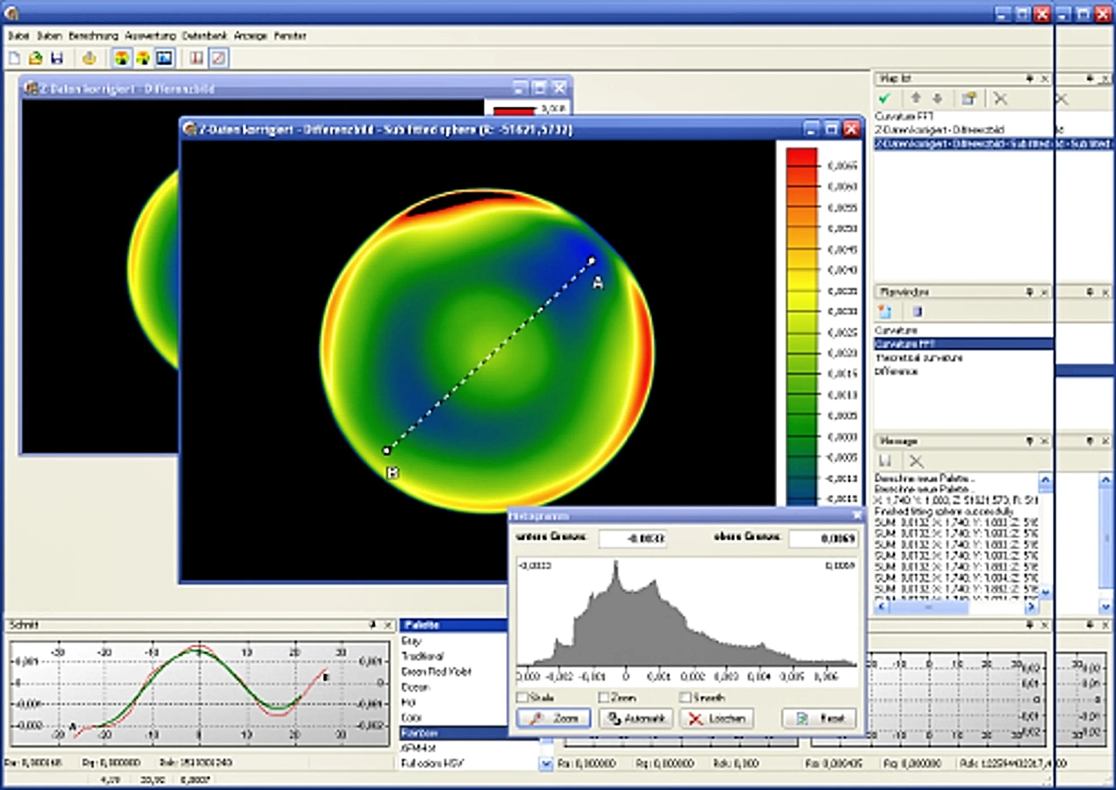Click the properties icon in Map list toolbar

click(969, 99)
